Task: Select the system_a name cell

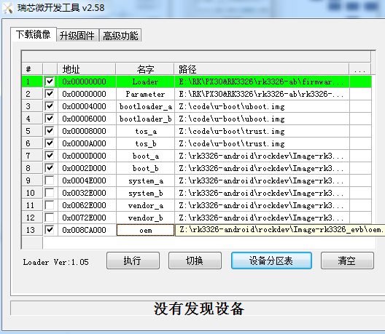Action: pyautogui.click(x=145, y=180)
